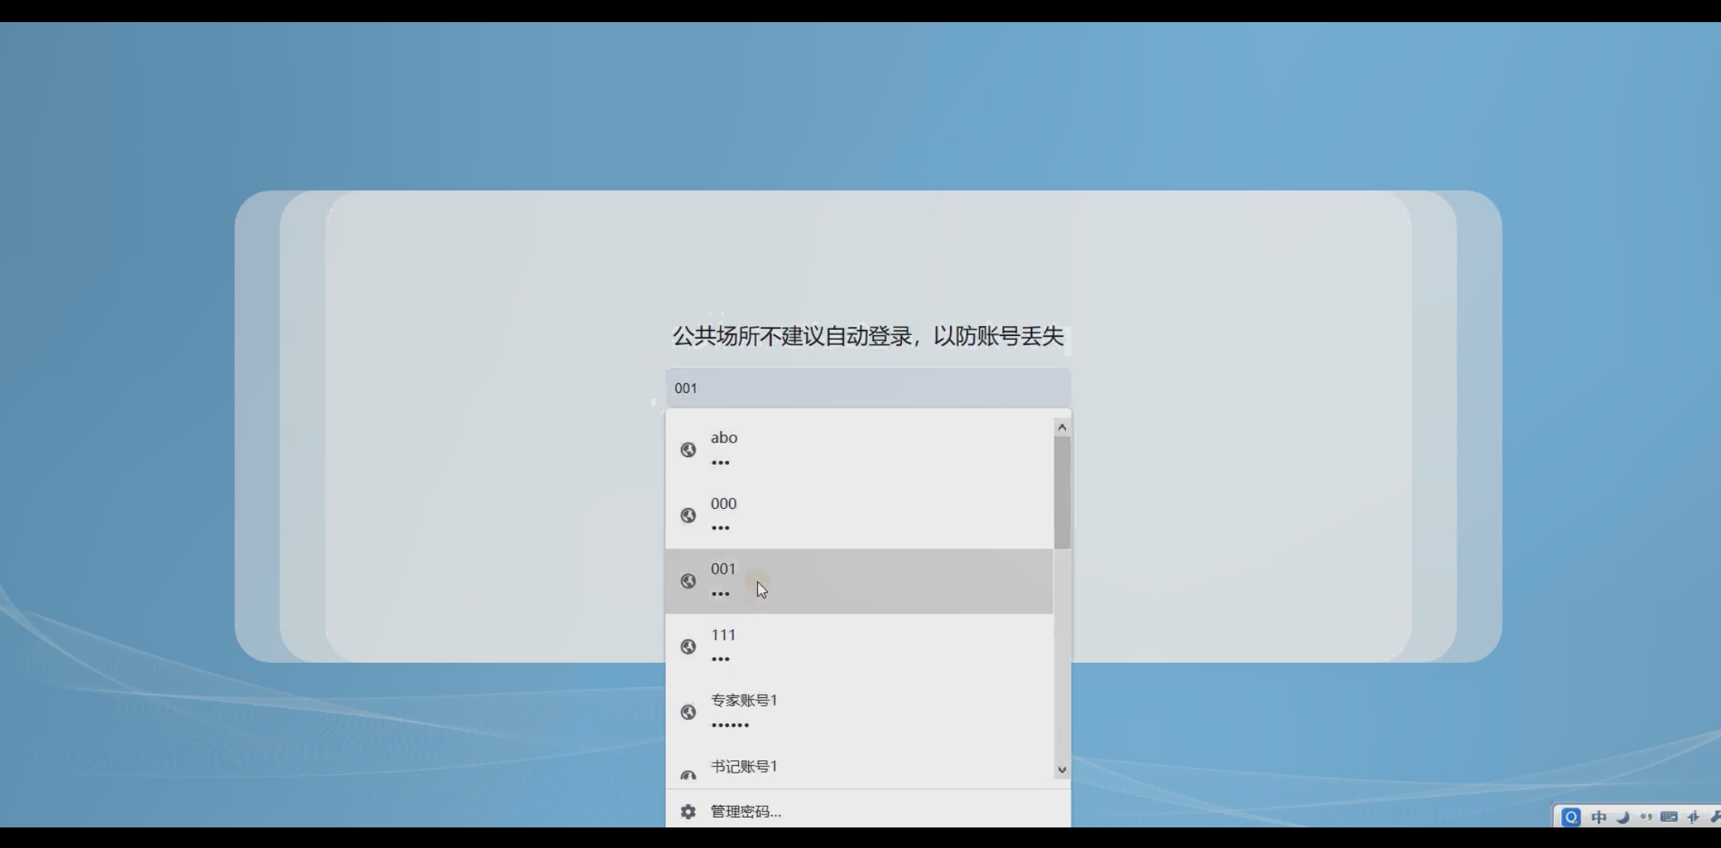Click the username field containing 001

click(868, 388)
